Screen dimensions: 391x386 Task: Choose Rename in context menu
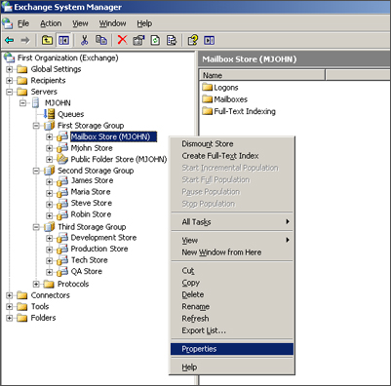(x=232, y=307)
